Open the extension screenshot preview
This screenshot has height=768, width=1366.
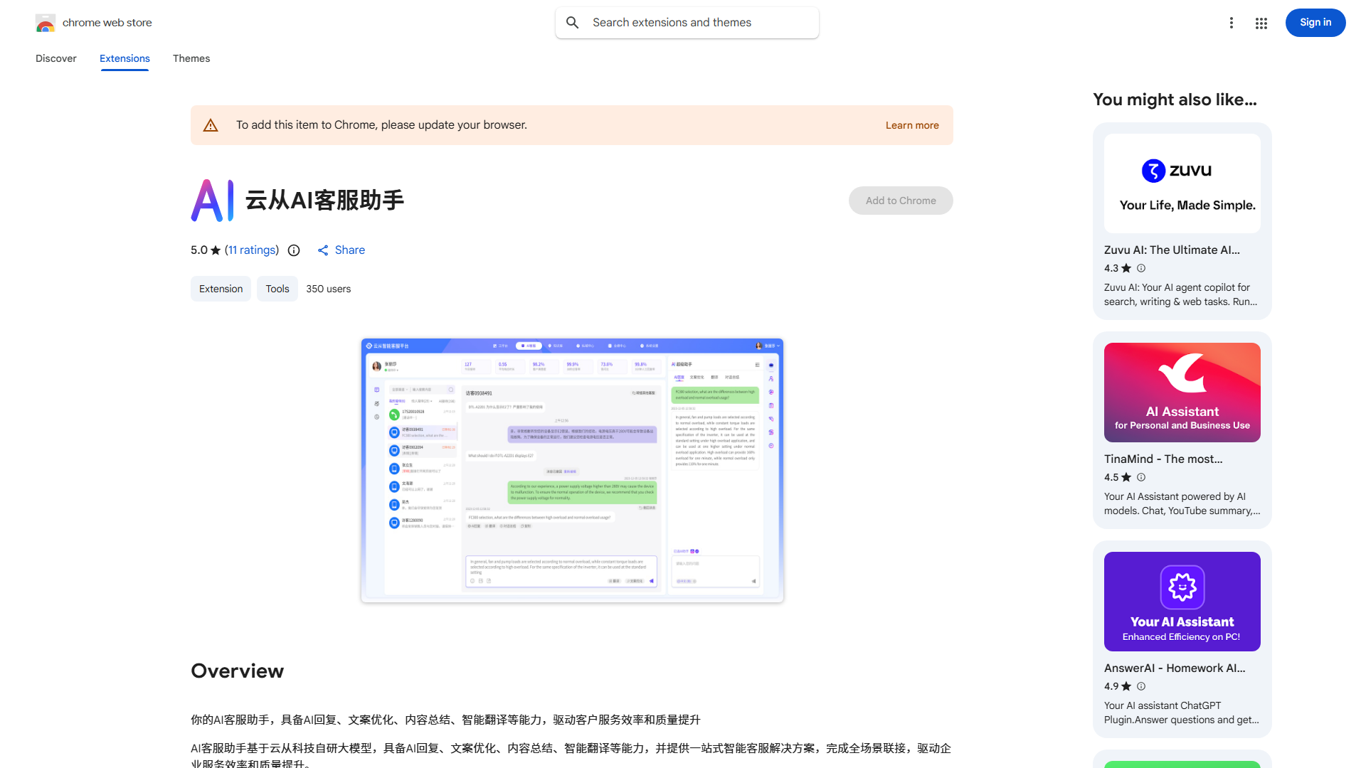[x=572, y=471]
